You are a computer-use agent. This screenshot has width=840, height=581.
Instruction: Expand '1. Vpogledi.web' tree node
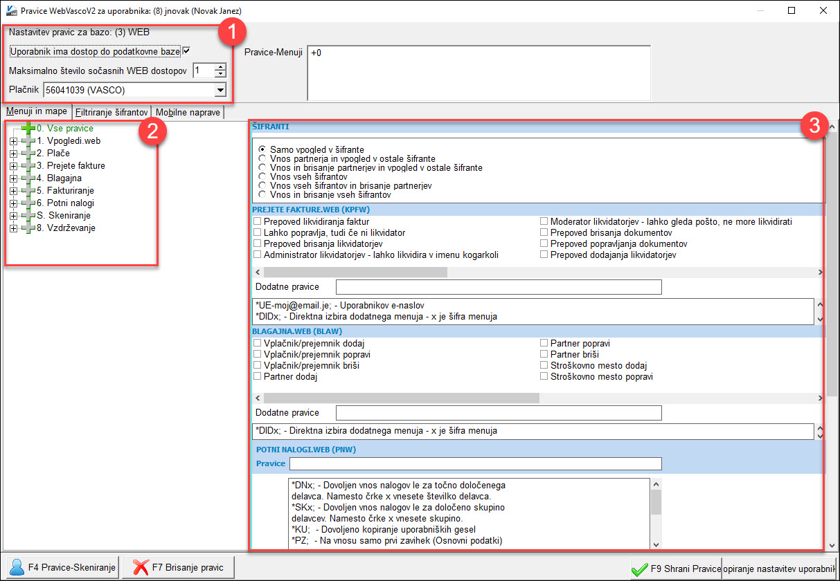(x=13, y=141)
